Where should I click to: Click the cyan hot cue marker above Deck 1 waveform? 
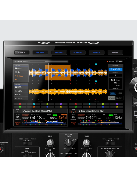click(x=96, y=64)
